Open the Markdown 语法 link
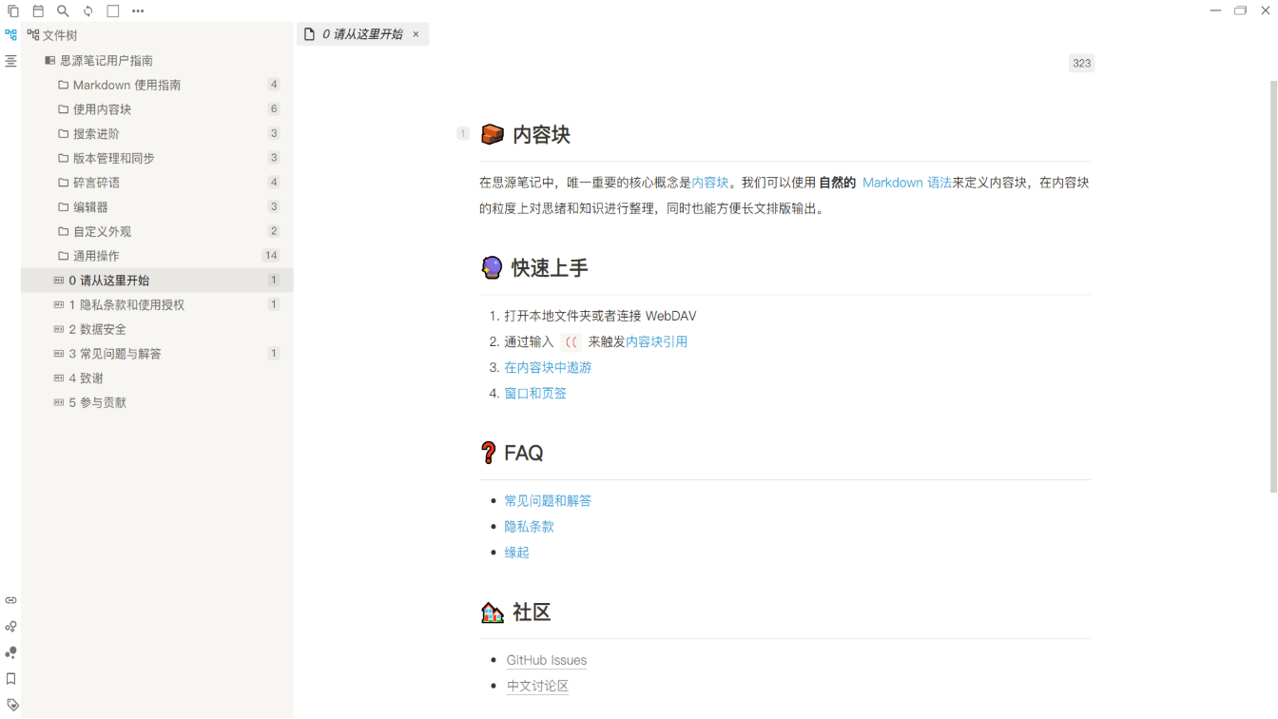This screenshot has width=1278, height=719. point(907,183)
